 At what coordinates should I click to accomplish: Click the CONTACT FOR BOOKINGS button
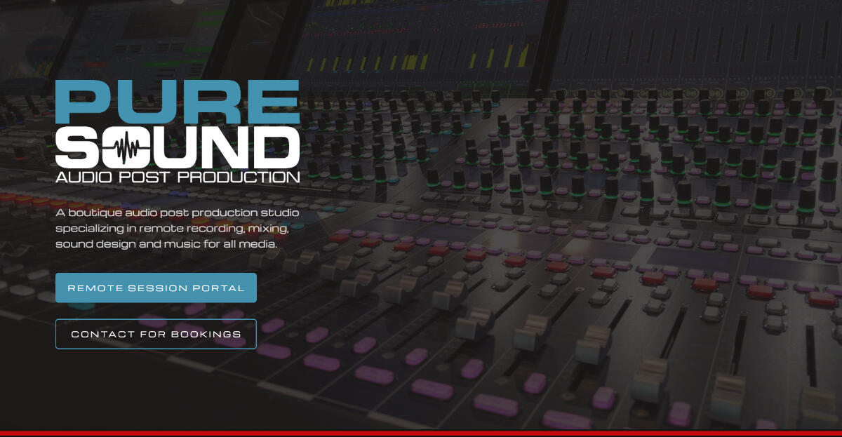coord(156,334)
